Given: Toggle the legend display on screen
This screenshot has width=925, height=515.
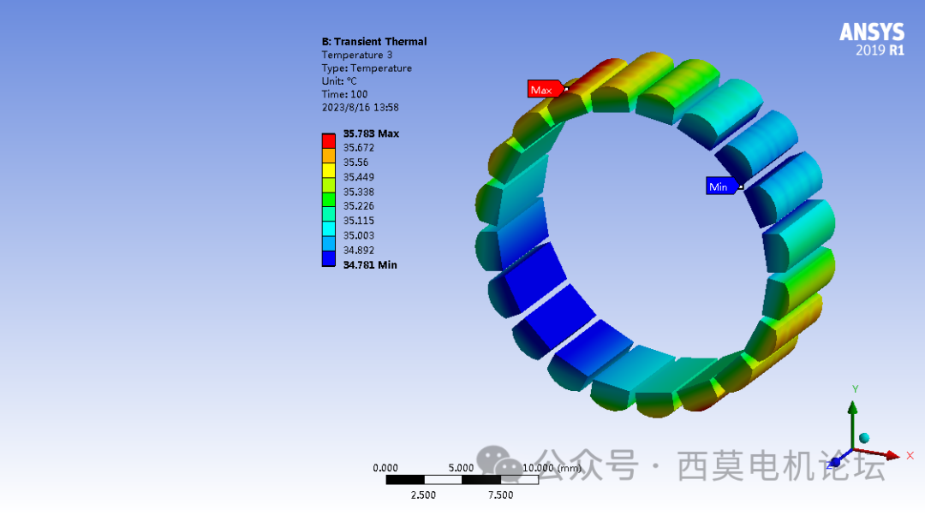Looking at the screenshot, I should tap(328, 199).
